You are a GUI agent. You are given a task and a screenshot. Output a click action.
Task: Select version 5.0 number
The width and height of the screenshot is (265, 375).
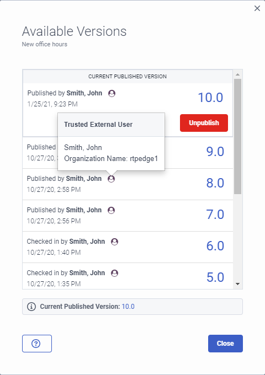pos(215,277)
